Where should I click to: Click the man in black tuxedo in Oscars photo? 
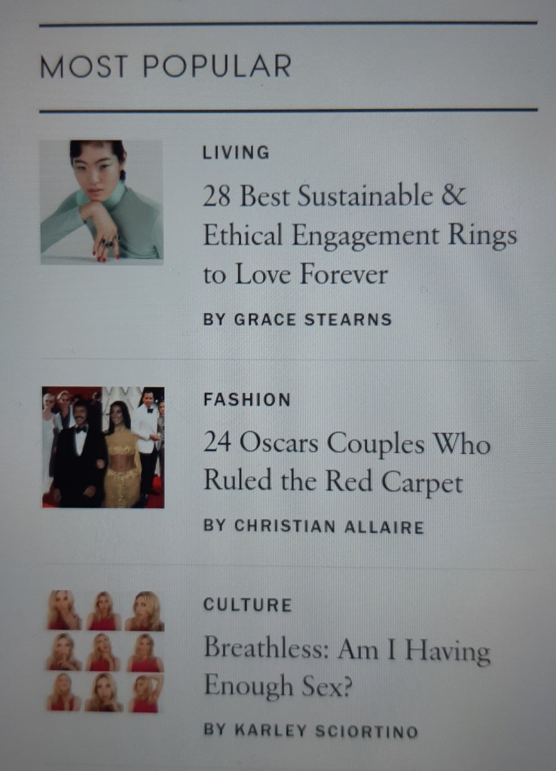pyautogui.click(x=78, y=455)
